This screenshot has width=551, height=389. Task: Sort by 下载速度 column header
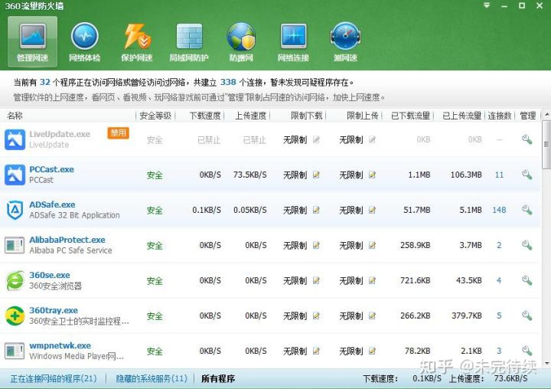click(205, 116)
